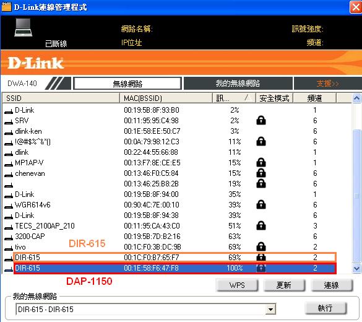This screenshot has width=362, height=322.
Task: Click the D-Link logo banner
Action: tap(35, 63)
